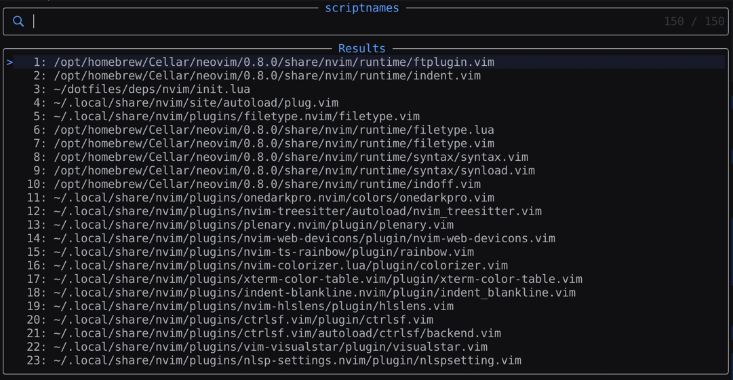The width and height of the screenshot is (733, 380).
Task: Select the colorizer.vim plugin result
Action: tap(281, 265)
